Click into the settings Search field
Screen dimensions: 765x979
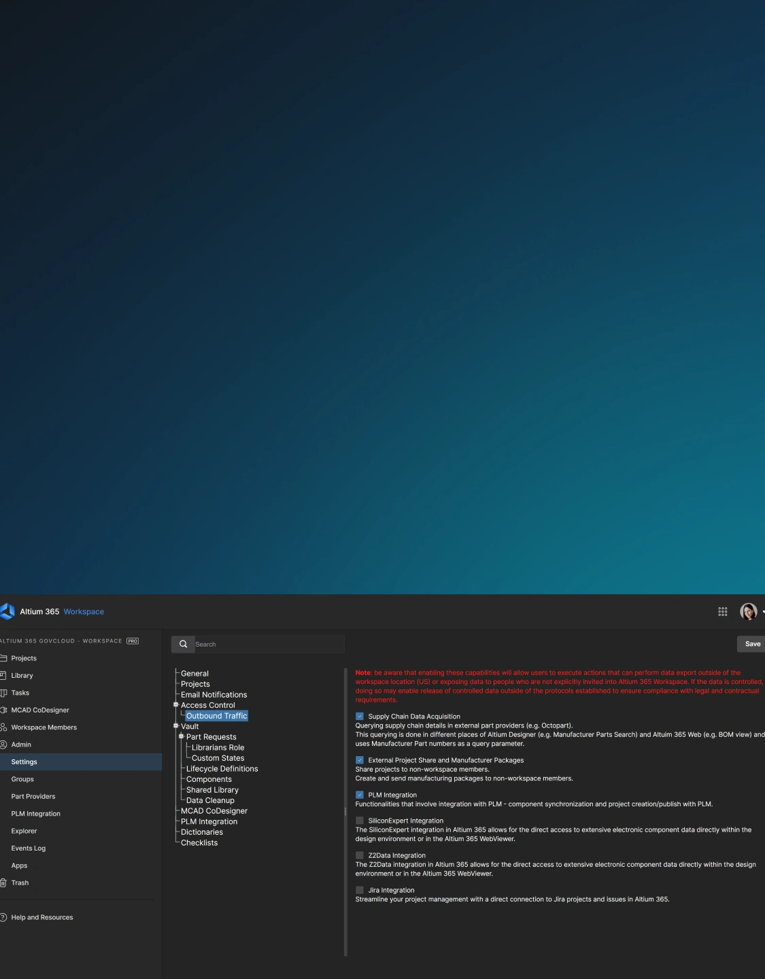269,644
